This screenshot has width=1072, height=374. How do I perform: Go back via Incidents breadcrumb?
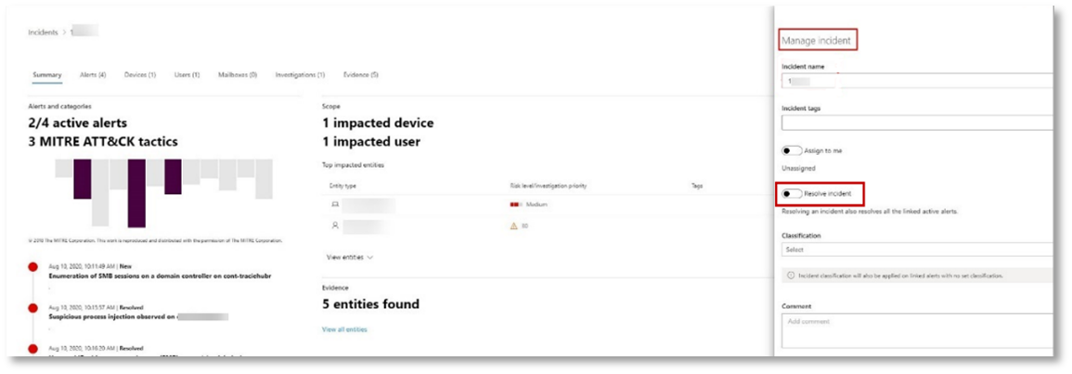[43, 32]
